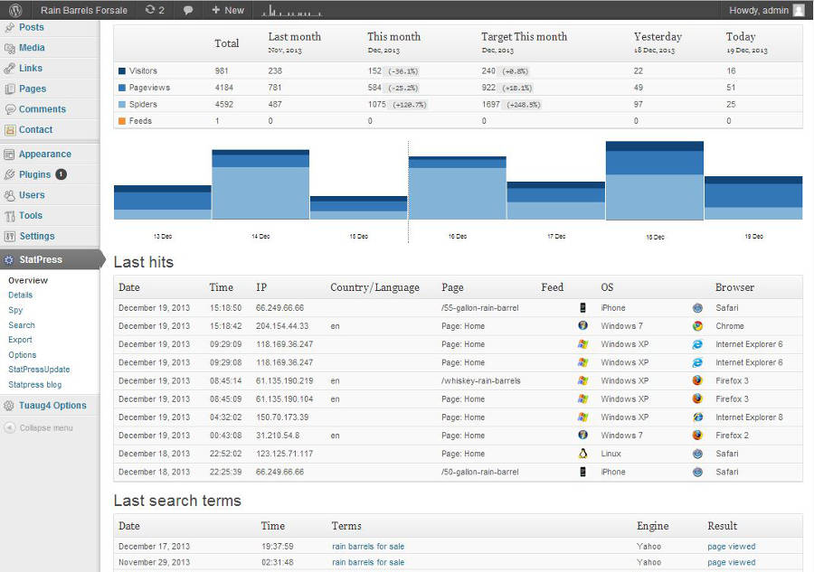Open the StatPress Details submenu
This screenshot has width=814, height=572.
point(20,295)
